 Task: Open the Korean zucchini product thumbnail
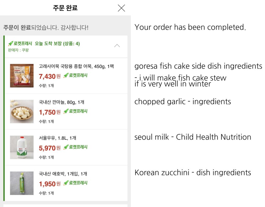point(22,183)
